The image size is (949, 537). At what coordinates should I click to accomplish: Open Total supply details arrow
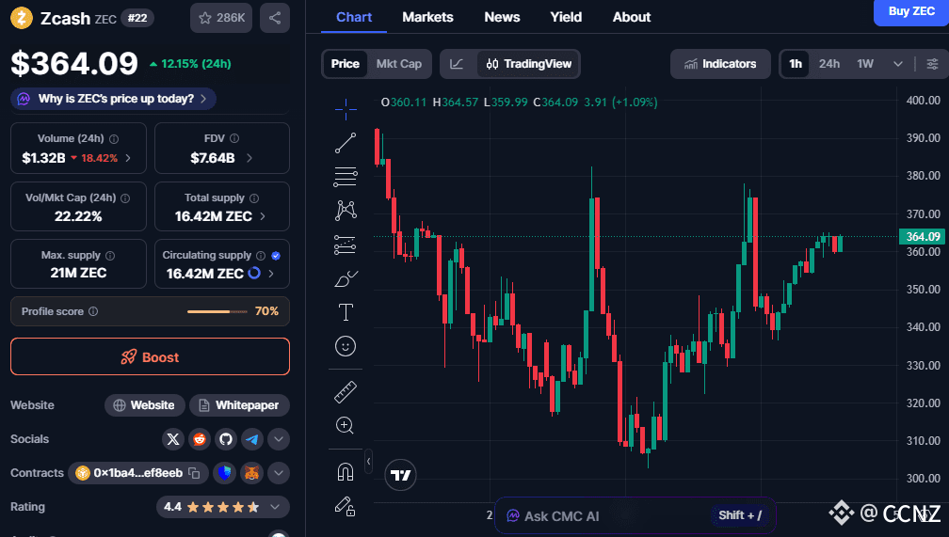tap(263, 216)
